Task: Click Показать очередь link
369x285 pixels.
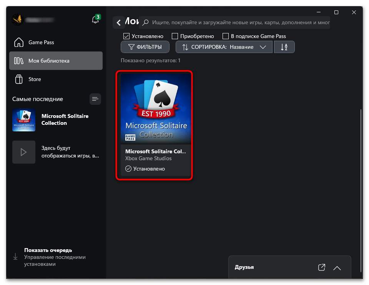Action: click(x=48, y=250)
